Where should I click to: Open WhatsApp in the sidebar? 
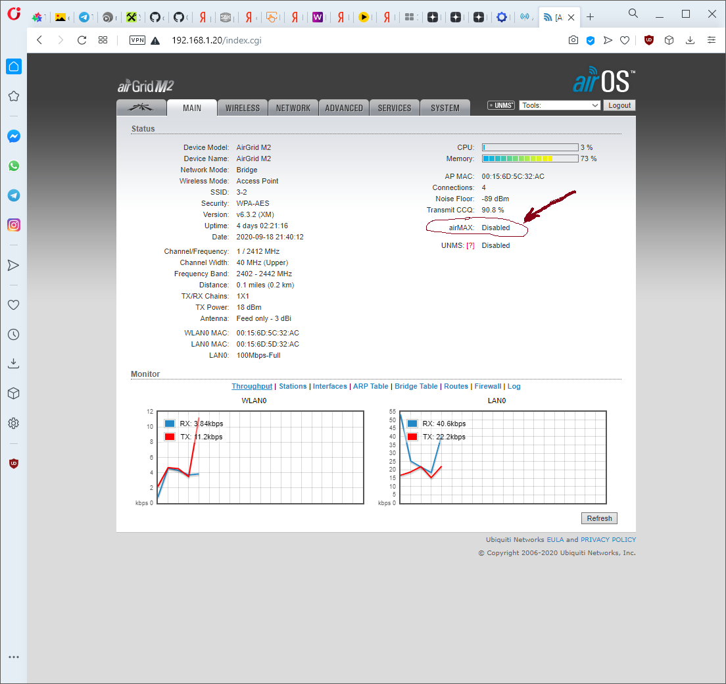[x=14, y=166]
